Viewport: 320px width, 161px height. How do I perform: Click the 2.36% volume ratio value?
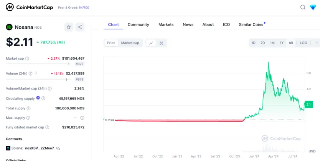click(79, 89)
